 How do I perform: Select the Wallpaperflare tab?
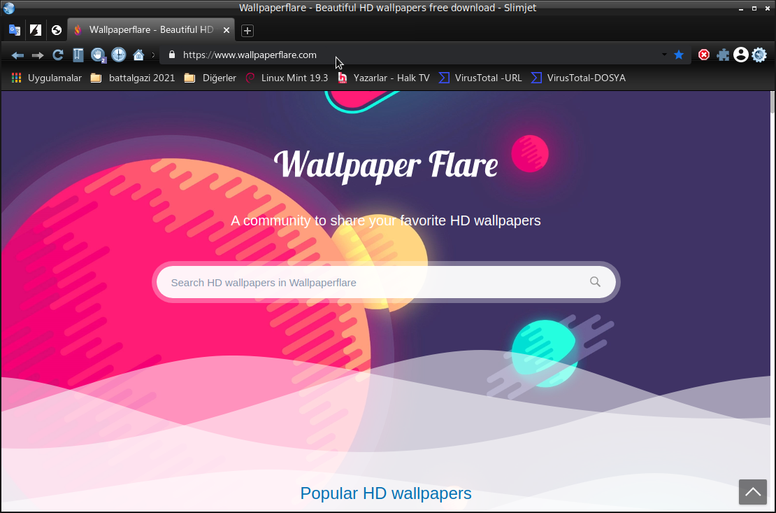point(150,29)
